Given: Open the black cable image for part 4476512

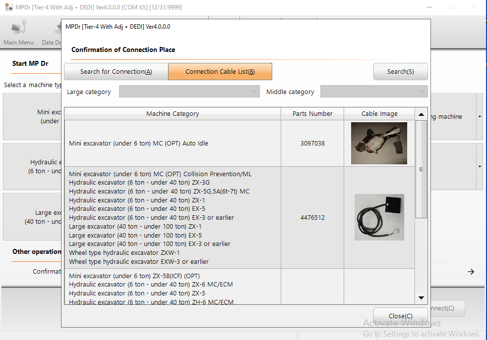Looking at the screenshot, I should [379, 217].
